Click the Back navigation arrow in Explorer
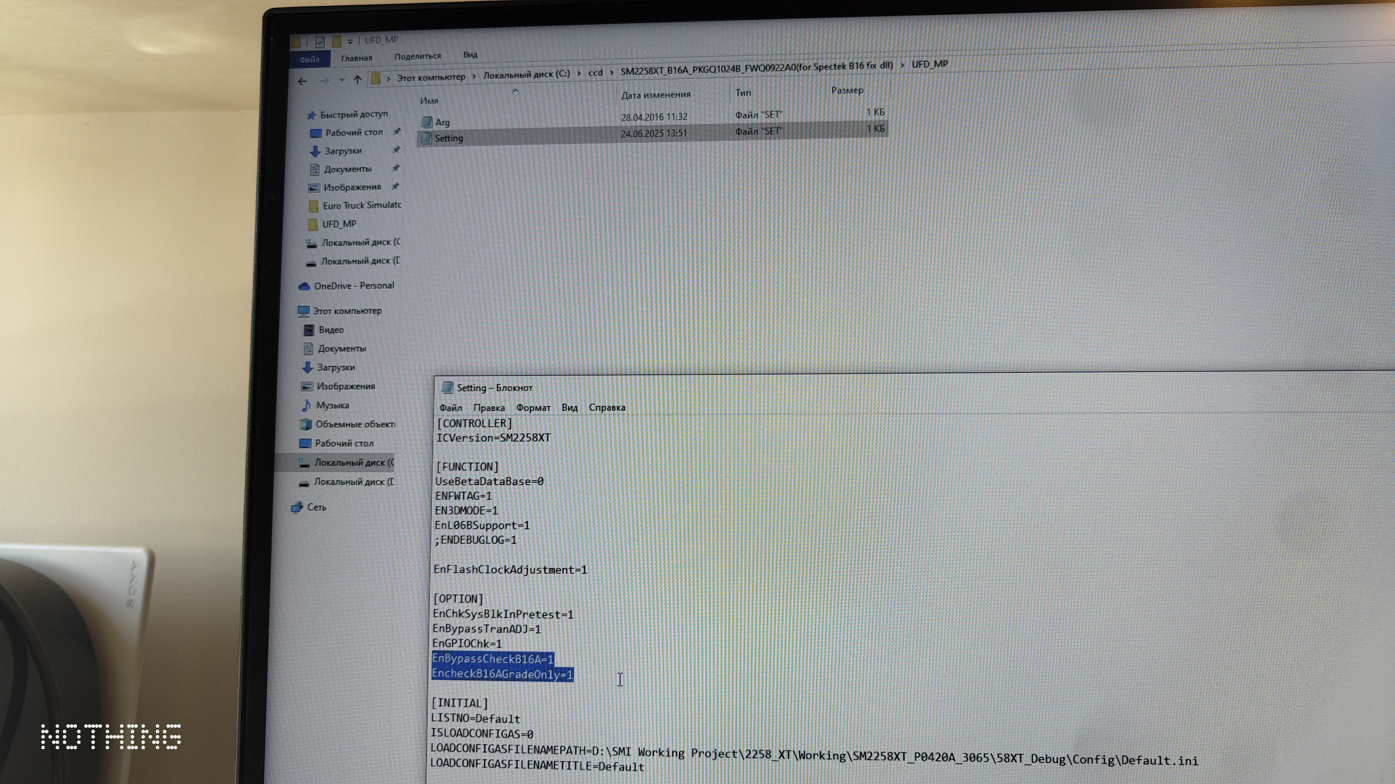 302,82
